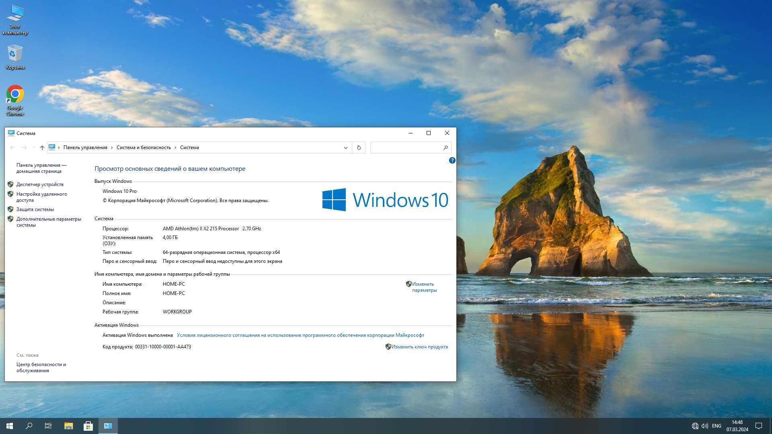Open Защита системы
The image size is (772, 434).
click(35, 209)
